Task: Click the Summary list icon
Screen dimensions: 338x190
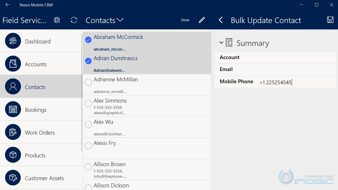Action: click(x=229, y=43)
